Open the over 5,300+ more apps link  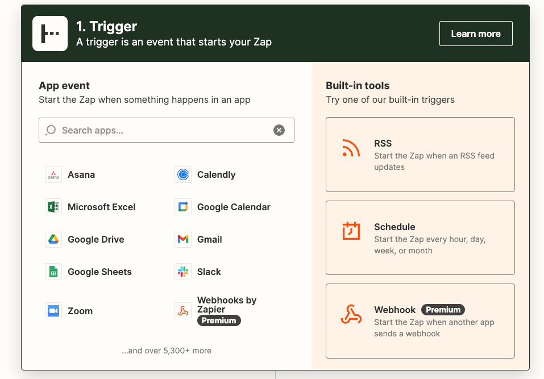[166, 351]
